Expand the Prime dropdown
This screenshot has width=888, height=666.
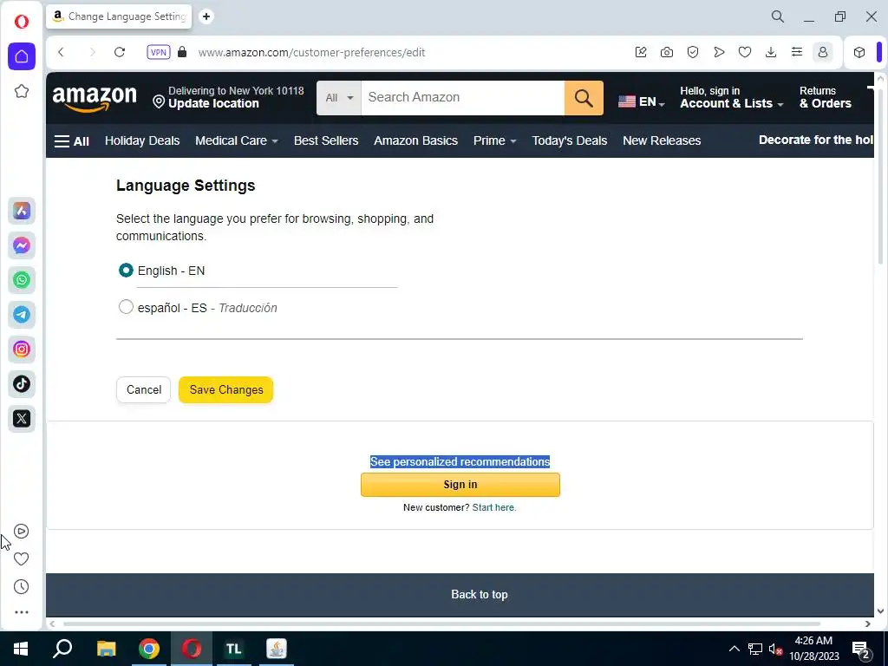tap(494, 140)
